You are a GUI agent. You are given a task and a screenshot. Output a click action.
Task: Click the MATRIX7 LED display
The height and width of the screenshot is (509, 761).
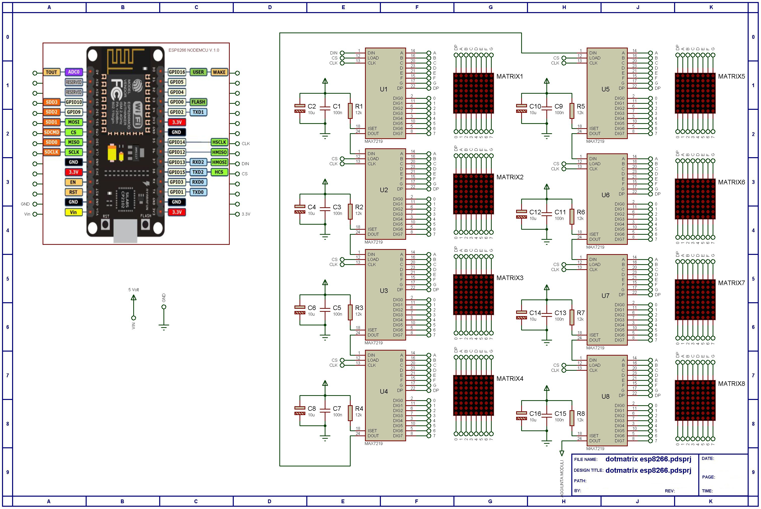pos(695,300)
